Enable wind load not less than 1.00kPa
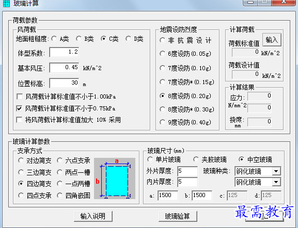The height and width of the screenshot is (228, 298). click(x=20, y=96)
